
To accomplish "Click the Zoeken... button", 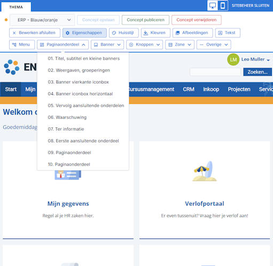I will tap(258, 72).
